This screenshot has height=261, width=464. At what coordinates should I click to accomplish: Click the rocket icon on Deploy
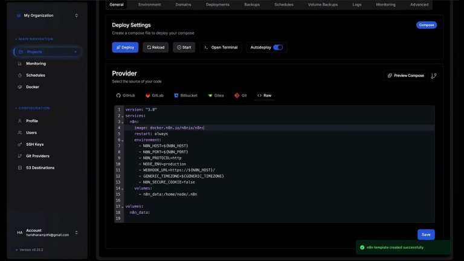click(118, 47)
